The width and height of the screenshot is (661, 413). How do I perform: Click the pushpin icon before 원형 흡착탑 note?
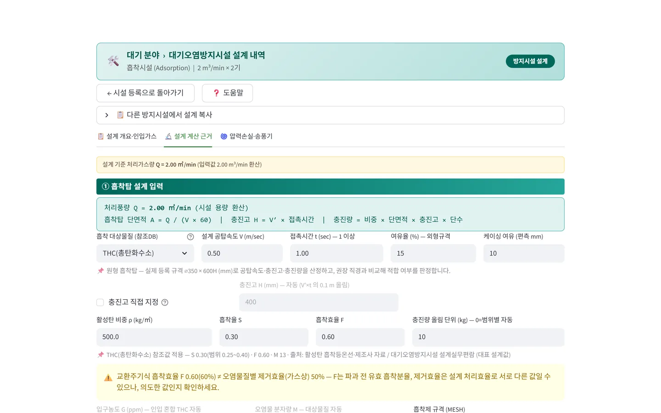point(101,271)
